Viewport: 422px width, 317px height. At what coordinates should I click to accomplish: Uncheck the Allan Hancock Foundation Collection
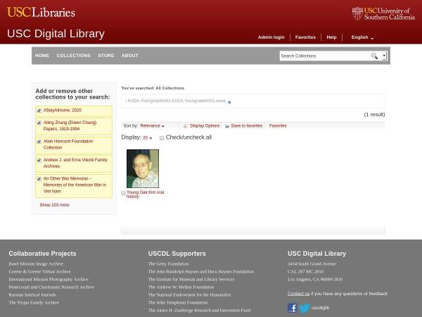tap(39, 142)
